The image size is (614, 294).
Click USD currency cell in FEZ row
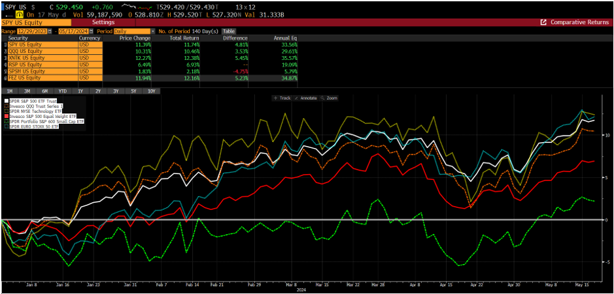coord(90,78)
